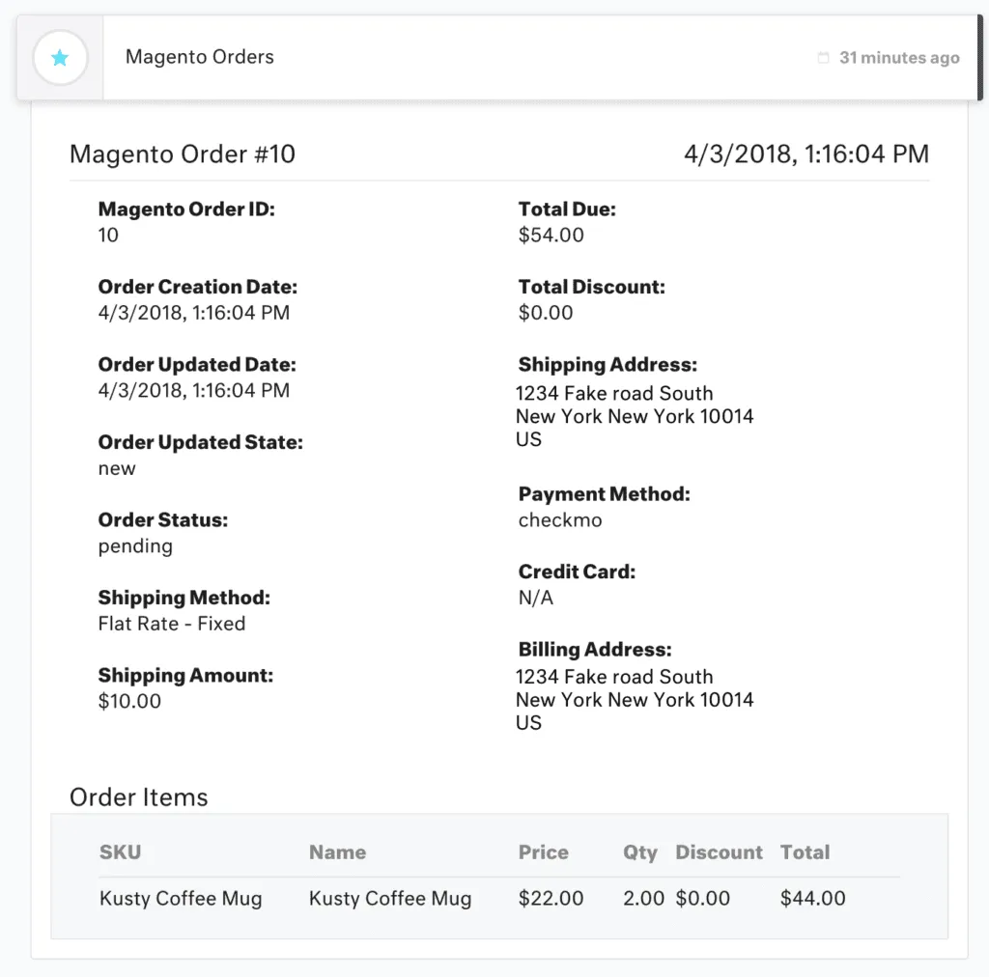Select the Magento Order #10 heading
Viewport: 989px width, 977px height.
[x=183, y=154]
